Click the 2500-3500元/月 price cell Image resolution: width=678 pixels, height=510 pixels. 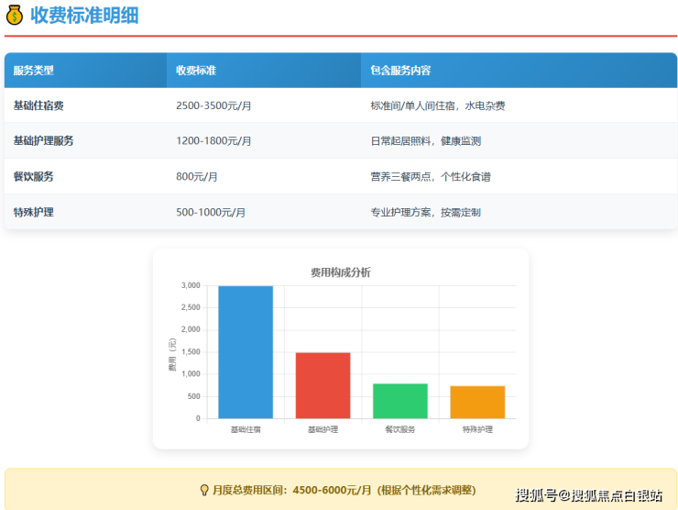[213, 105]
